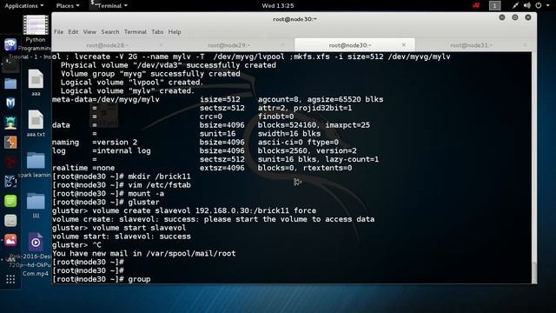Switch to the root@node31 tab

(471, 45)
